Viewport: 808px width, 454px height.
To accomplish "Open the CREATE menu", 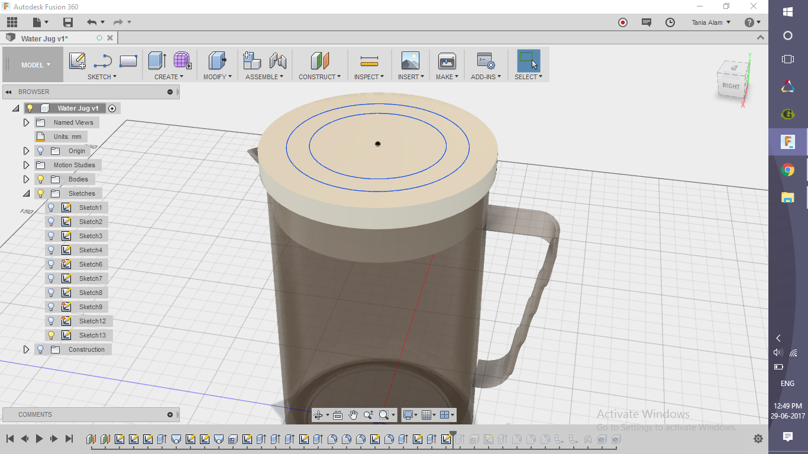I will point(169,77).
